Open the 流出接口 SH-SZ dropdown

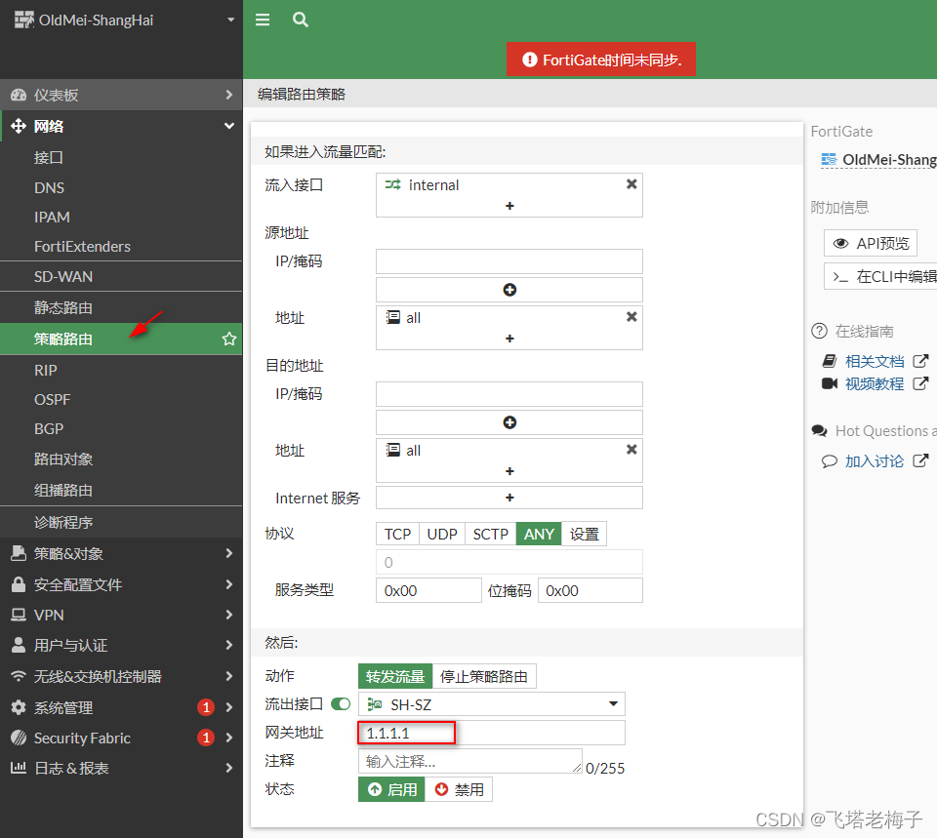491,704
